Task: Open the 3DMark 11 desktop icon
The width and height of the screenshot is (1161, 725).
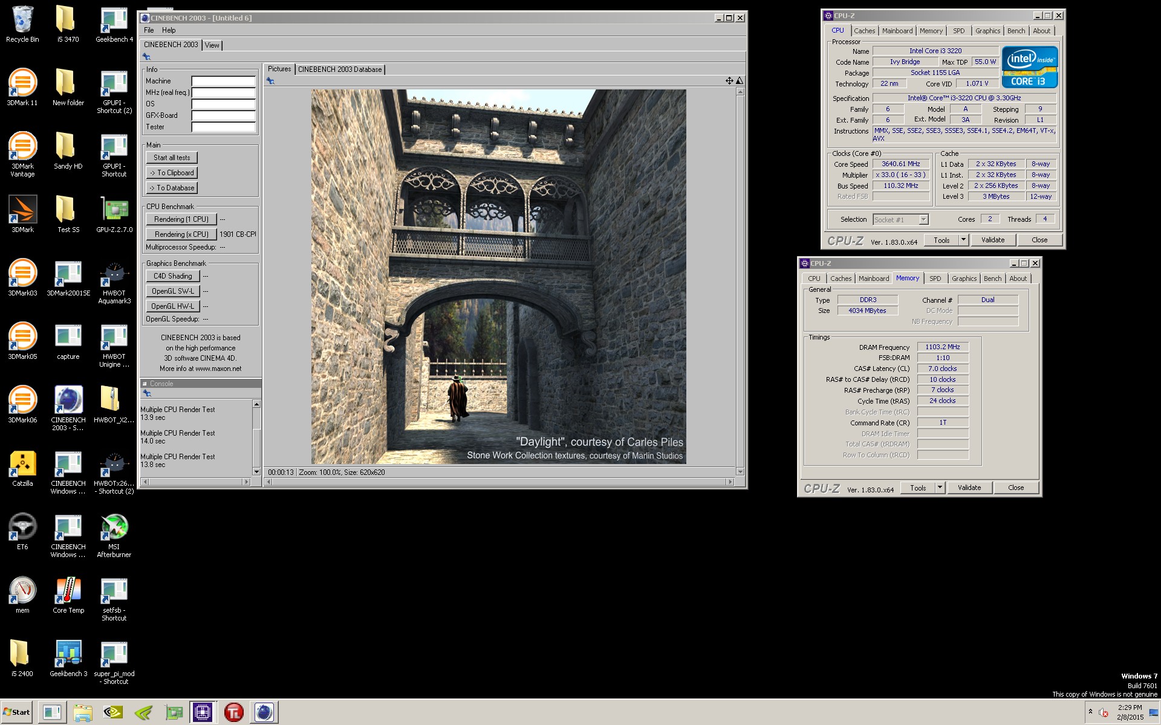Action: [x=22, y=88]
